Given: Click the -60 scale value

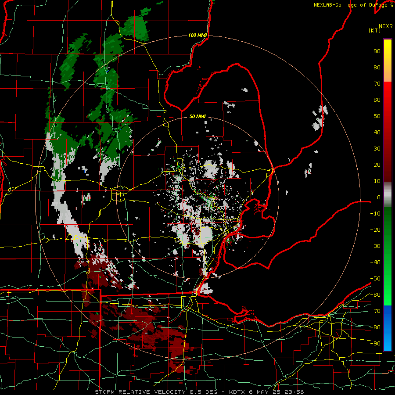Looking at the screenshot, I should 375,295.
